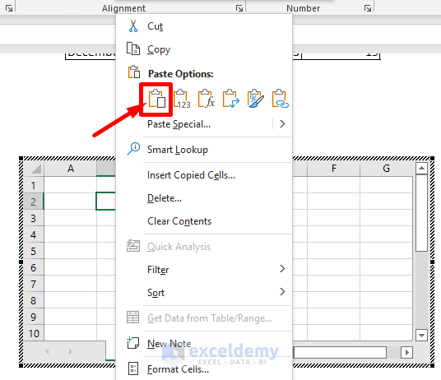This screenshot has width=441, height=380.
Task: Choose Paste Transpose icon
Action: [231, 99]
